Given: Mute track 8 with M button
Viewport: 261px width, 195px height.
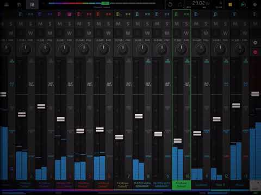Looking at the screenshot, I should tap(138, 24).
